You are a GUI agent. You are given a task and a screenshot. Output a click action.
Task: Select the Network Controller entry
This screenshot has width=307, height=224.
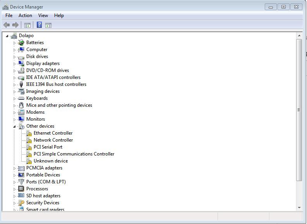pyautogui.click(x=53, y=140)
